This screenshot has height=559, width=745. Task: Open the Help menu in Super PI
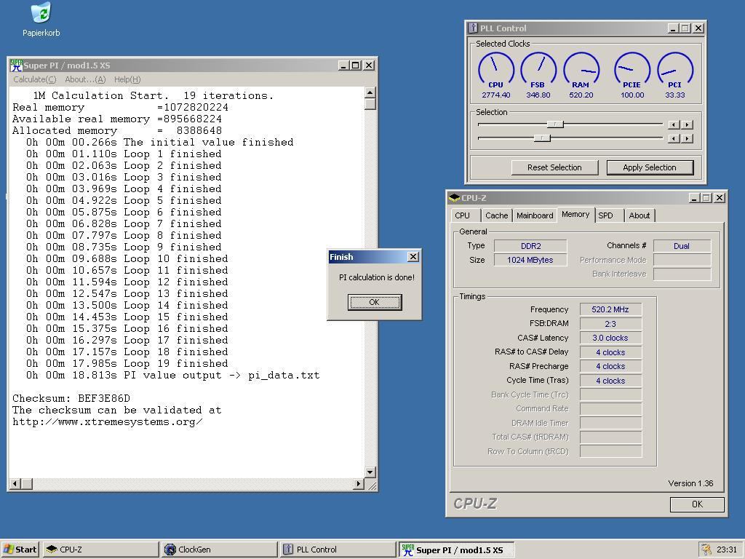(x=127, y=79)
